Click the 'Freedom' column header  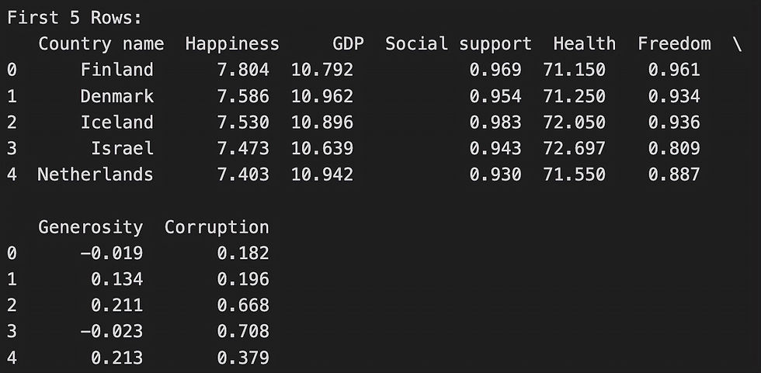click(674, 44)
